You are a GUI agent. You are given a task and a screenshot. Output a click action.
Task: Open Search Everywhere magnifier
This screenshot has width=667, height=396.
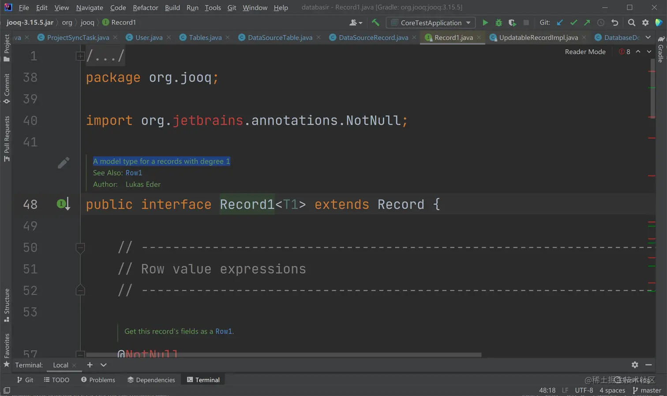(631, 22)
